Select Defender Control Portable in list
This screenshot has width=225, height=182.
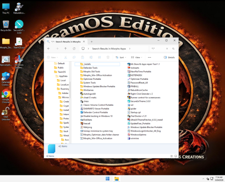94,113
